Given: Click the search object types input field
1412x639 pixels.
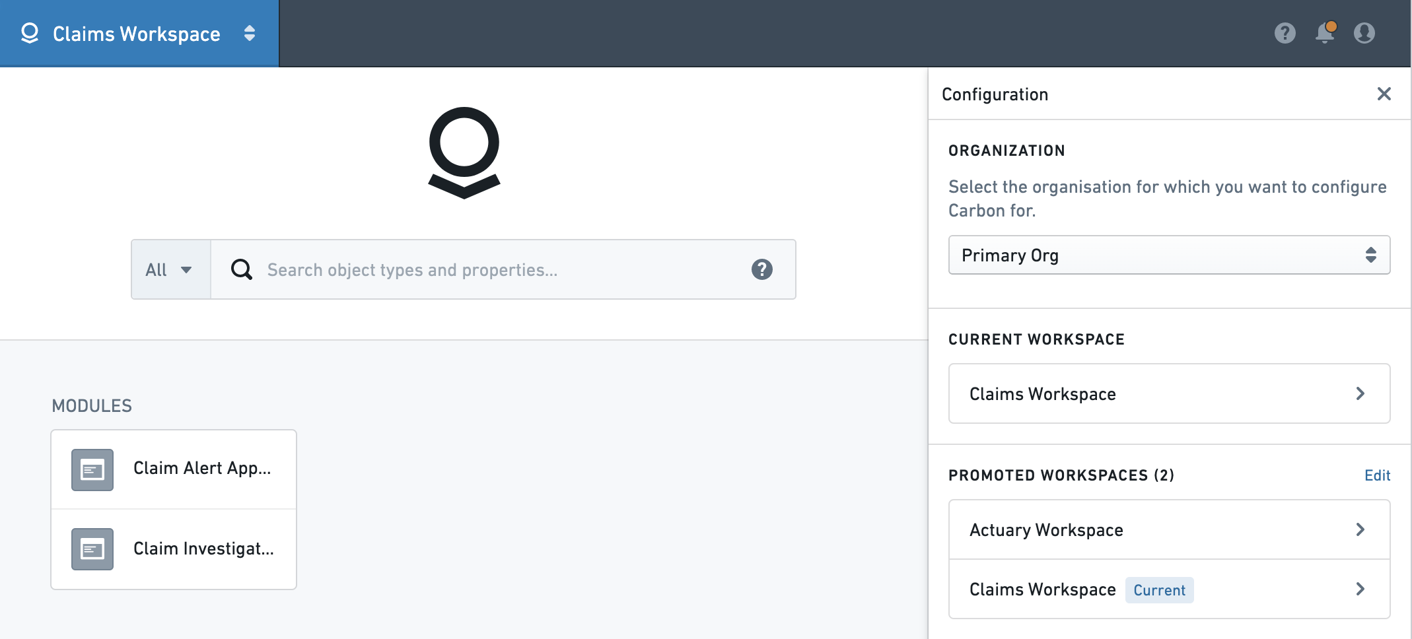Looking at the screenshot, I should tap(502, 269).
